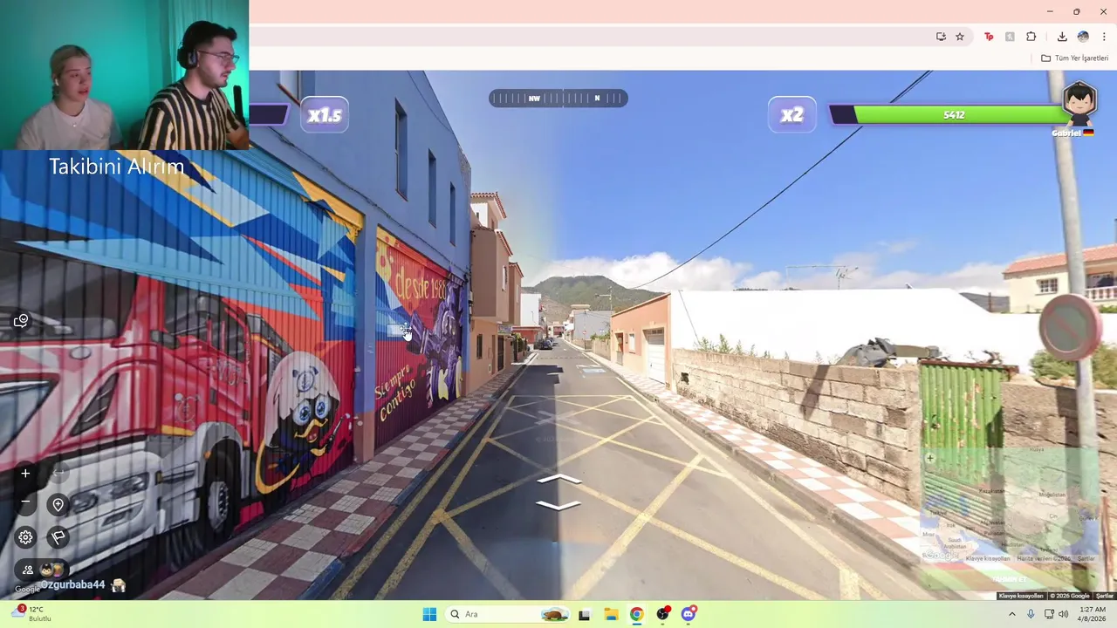Open game settings gear
This screenshot has height=628, width=1117.
[25, 537]
